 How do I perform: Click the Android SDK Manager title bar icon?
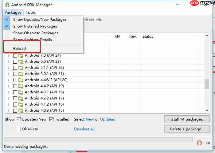click(7, 5)
